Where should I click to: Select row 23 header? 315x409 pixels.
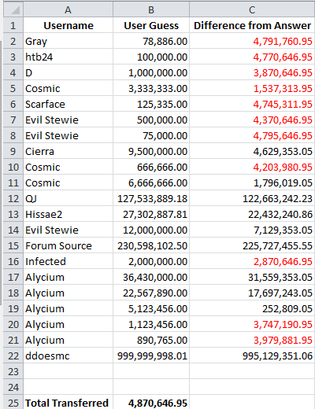point(13,371)
